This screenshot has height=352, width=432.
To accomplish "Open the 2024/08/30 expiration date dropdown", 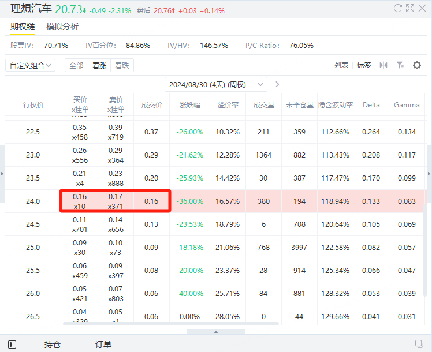I will coord(216,84).
